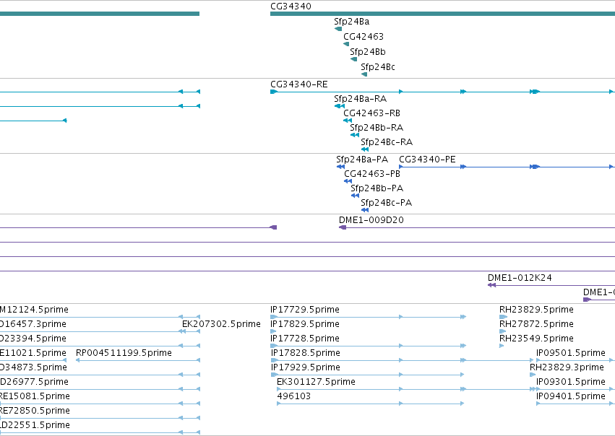The height and width of the screenshot is (436, 615).
Task: Select the DME1-009D20 clone label
Action: coord(371,221)
